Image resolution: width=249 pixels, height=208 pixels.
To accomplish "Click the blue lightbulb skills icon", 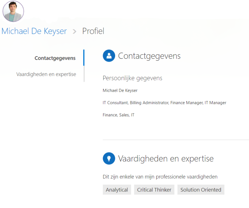I will 109,158.
